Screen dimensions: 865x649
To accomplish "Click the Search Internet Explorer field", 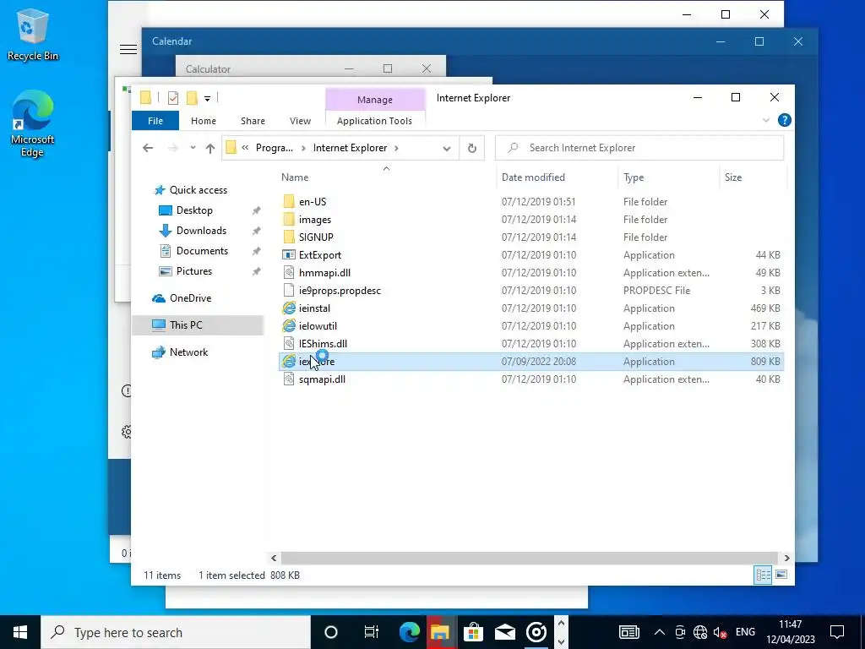I will tap(639, 148).
